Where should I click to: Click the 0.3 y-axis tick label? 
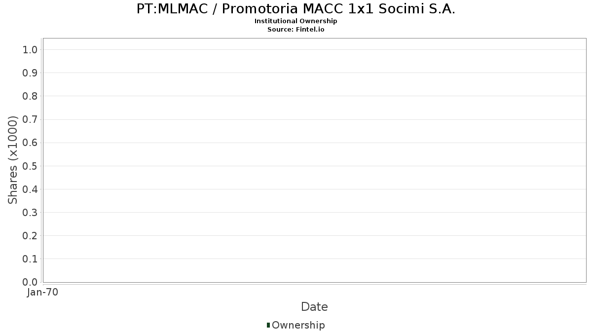point(30,212)
